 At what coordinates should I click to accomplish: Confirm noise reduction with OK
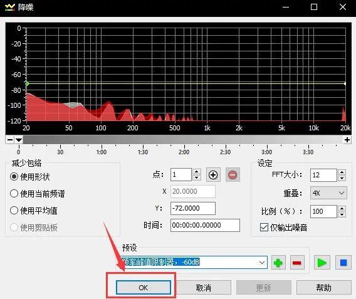tap(144, 288)
